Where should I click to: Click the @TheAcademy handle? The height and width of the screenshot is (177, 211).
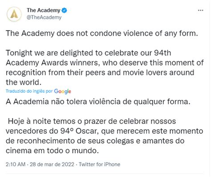pyautogui.click(x=44, y=17)
